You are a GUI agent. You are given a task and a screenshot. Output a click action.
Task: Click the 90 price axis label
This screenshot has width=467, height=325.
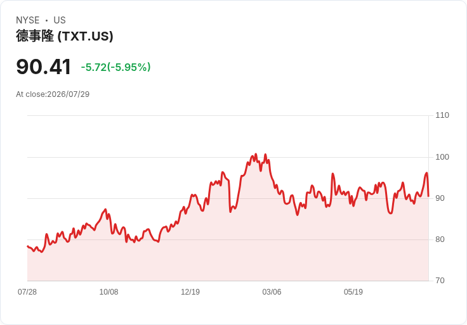[440, 198]
